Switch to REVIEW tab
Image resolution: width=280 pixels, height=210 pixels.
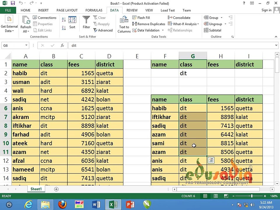tap(132, 10)
